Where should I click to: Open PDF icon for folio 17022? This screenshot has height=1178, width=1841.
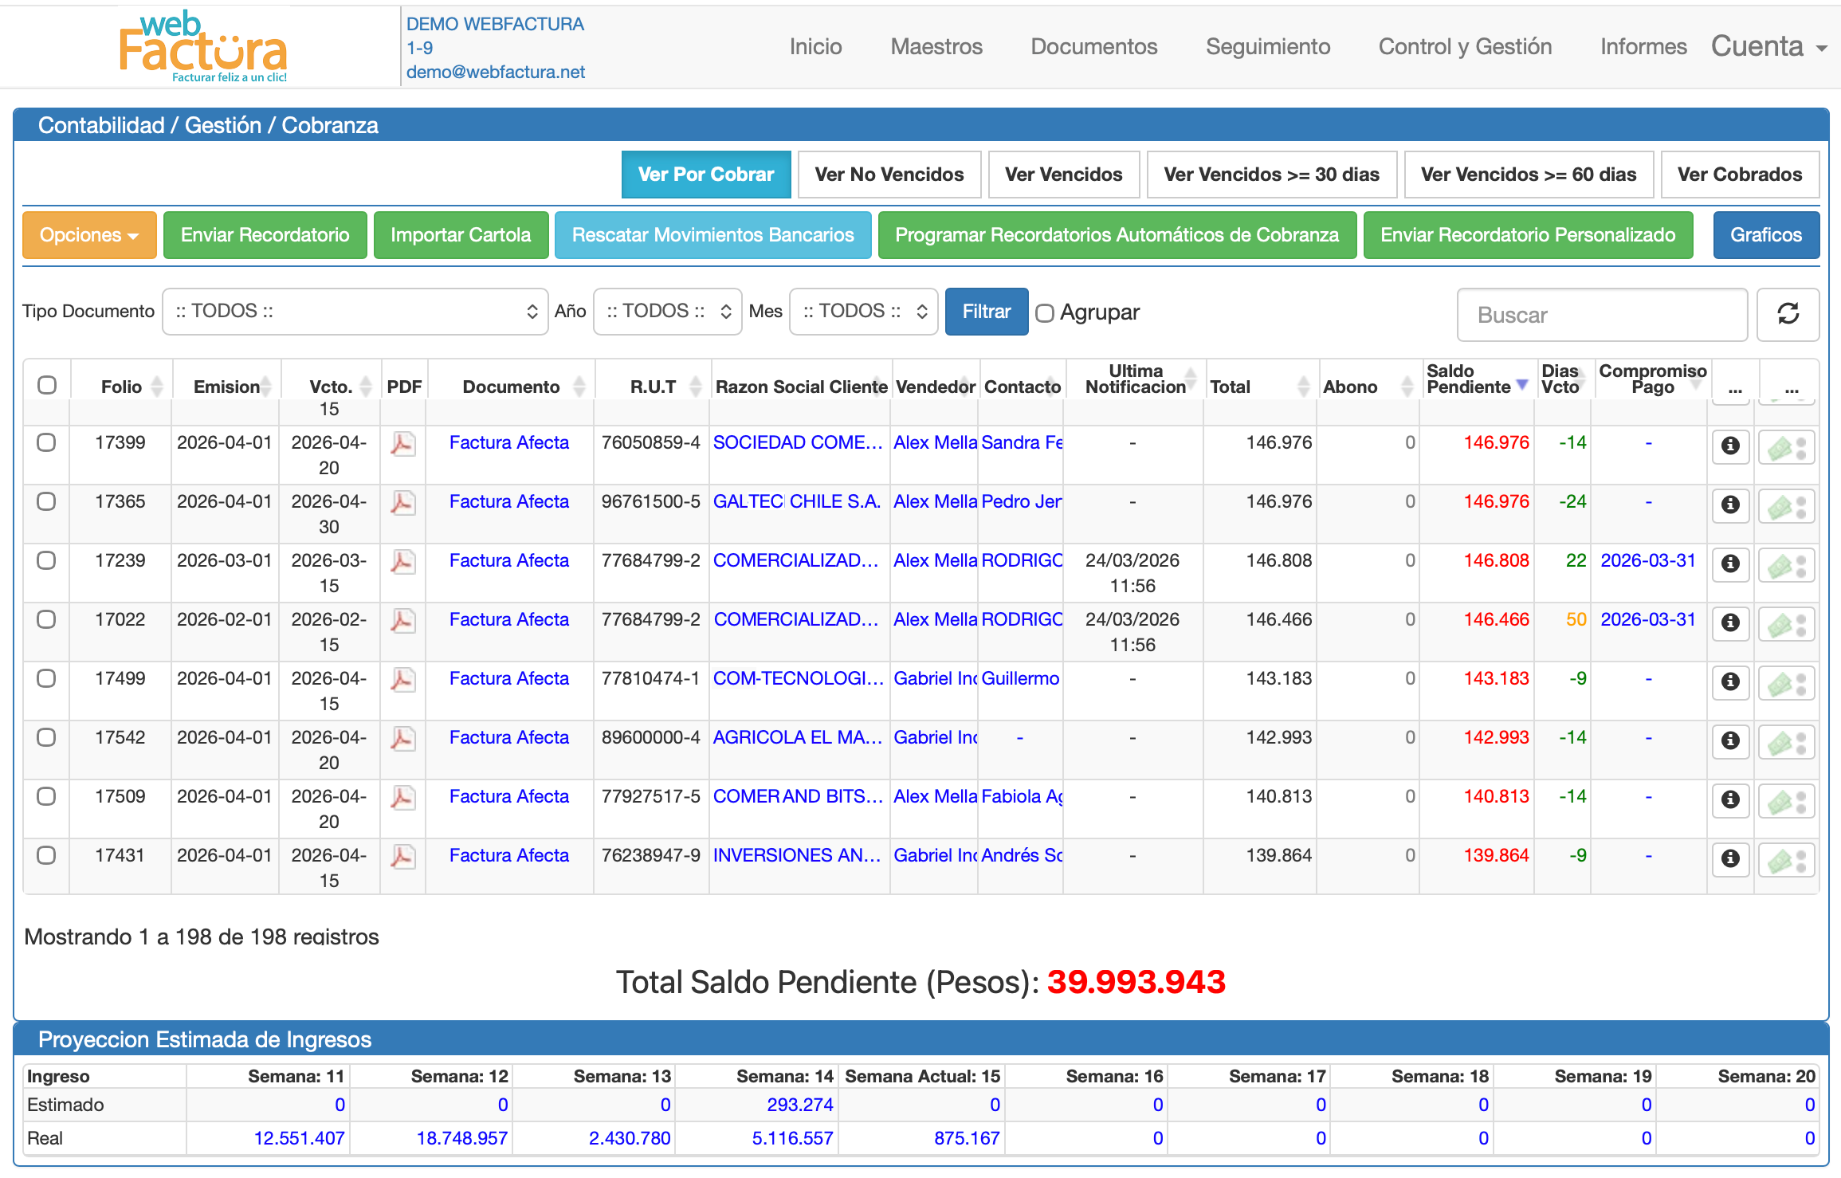(x=402, y=621)
